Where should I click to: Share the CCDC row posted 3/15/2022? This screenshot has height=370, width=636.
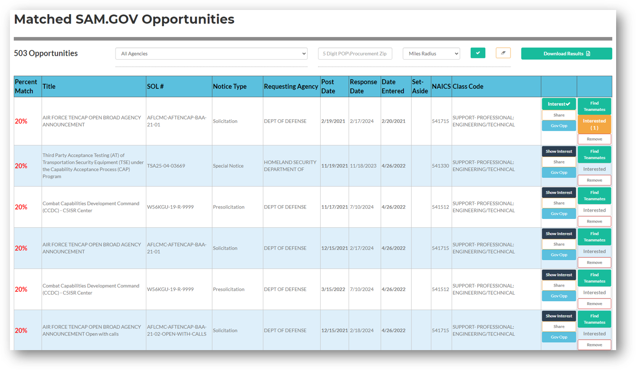coord(559,286)
